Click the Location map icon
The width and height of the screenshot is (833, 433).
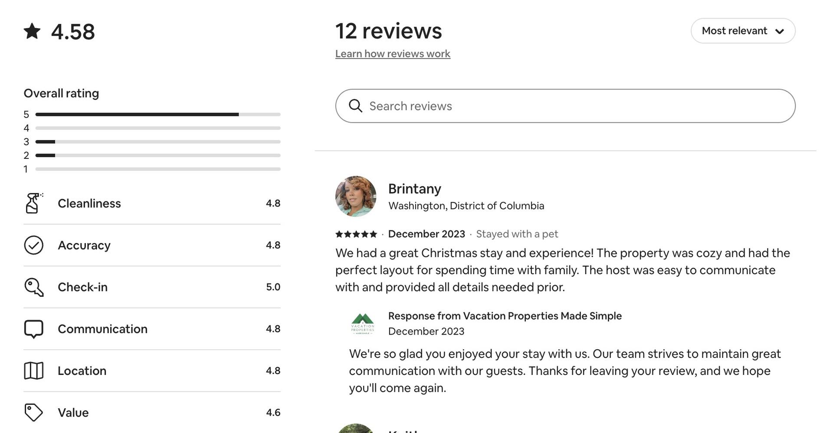[33, 371]
